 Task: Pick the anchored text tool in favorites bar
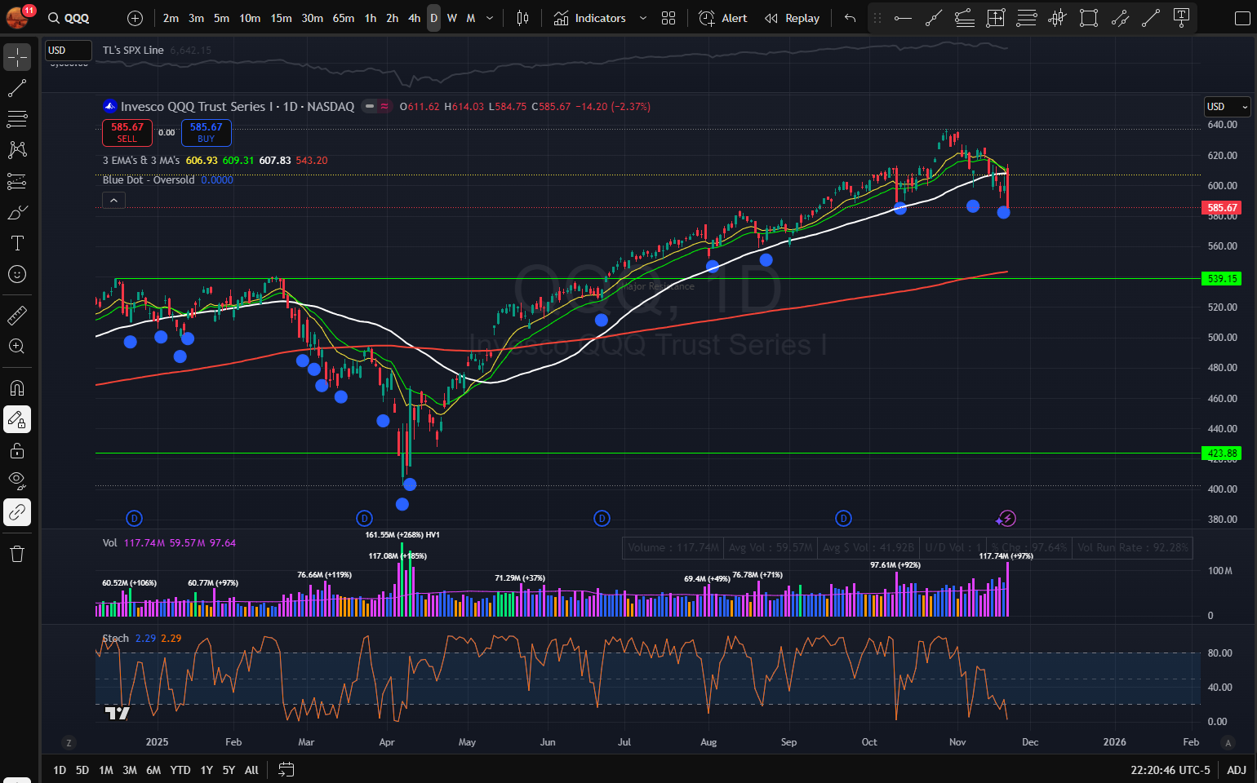point(1181,18)
